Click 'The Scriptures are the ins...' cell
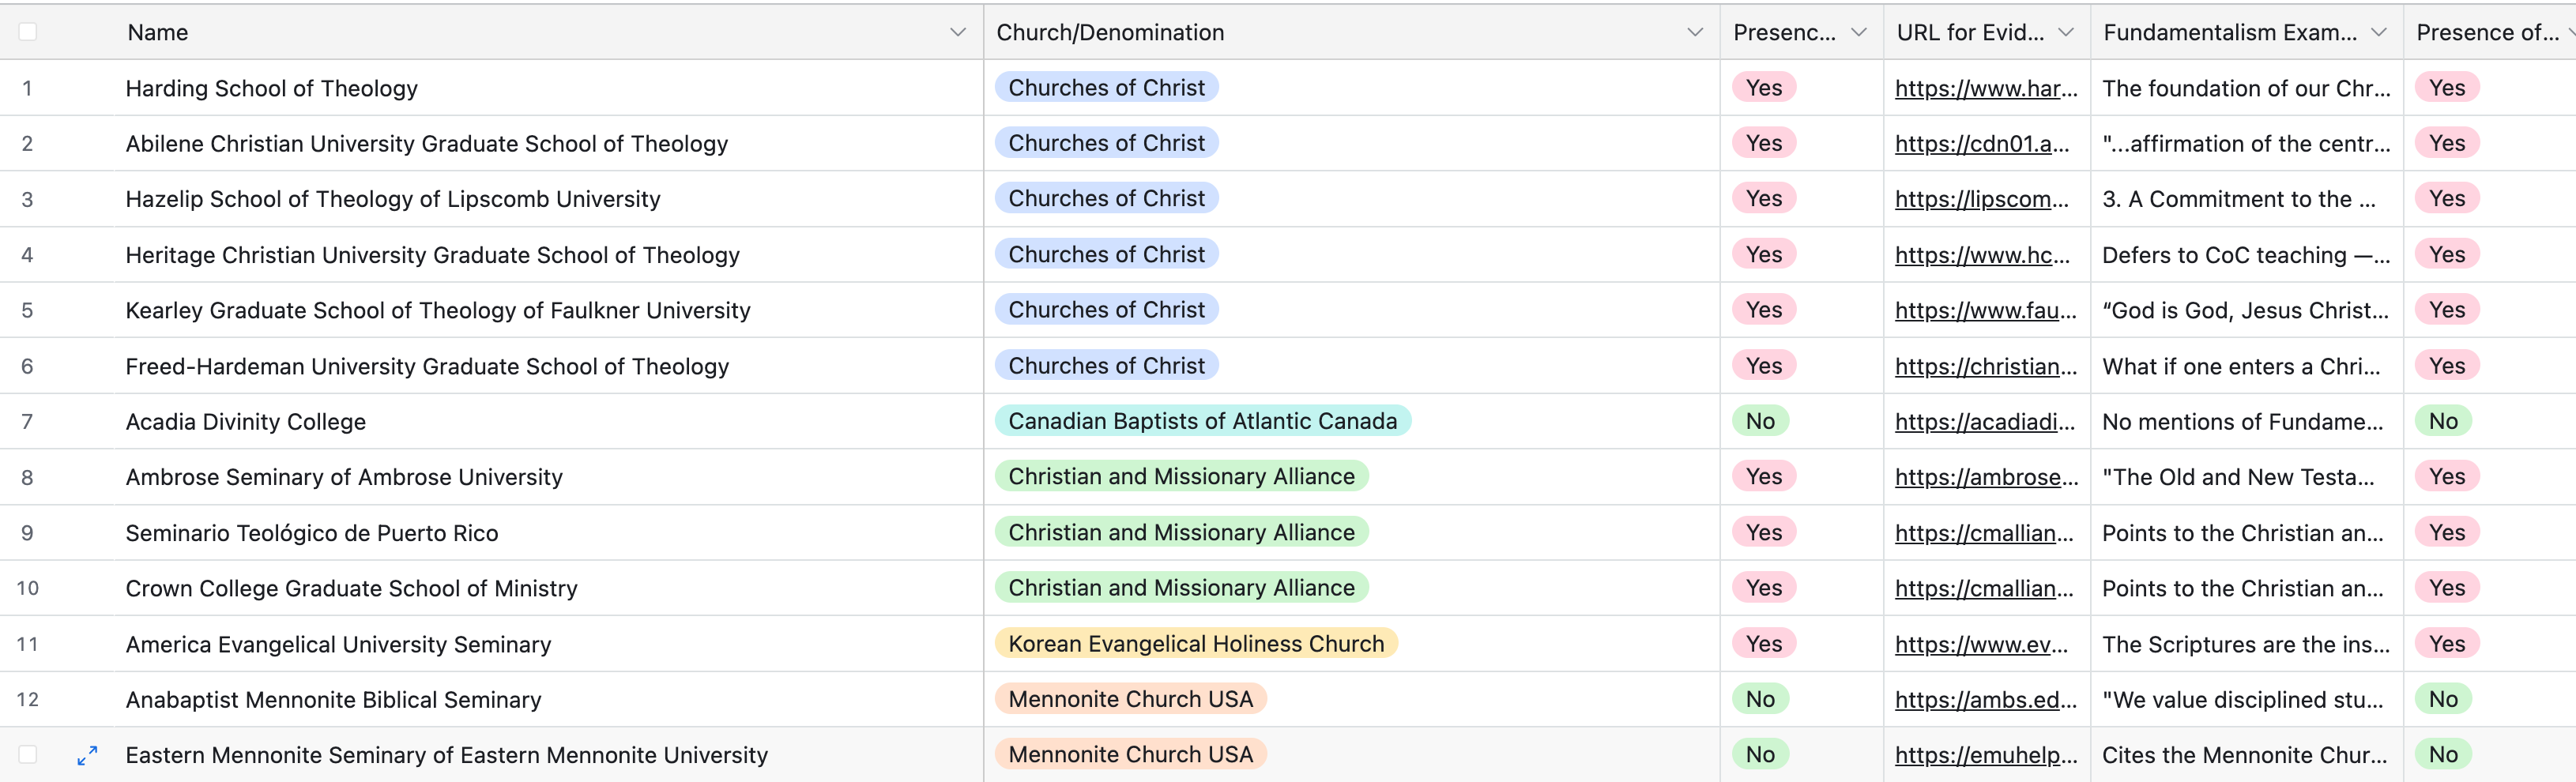This screenshot has width=2576, height=782. [x=2246, y=644]
